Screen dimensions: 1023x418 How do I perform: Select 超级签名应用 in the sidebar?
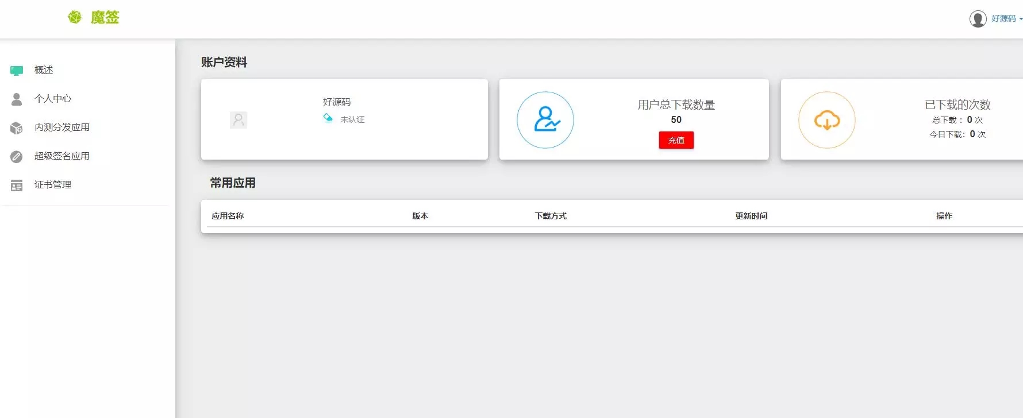(x=62, y=156)
